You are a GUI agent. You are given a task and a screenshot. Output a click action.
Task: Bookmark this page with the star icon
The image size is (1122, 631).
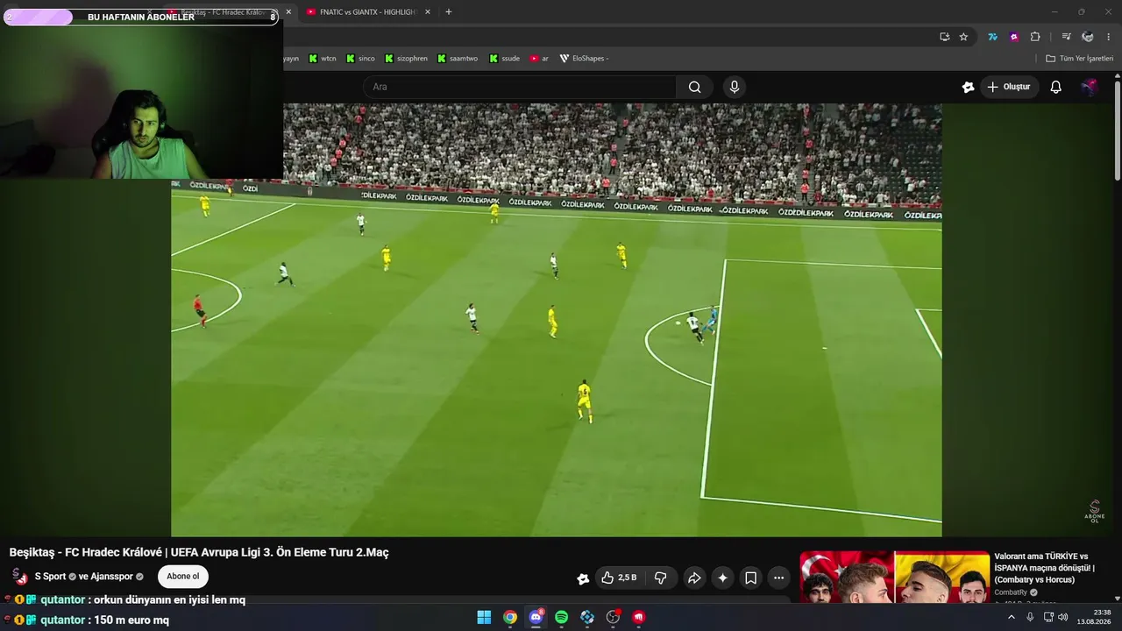point(963,37)
